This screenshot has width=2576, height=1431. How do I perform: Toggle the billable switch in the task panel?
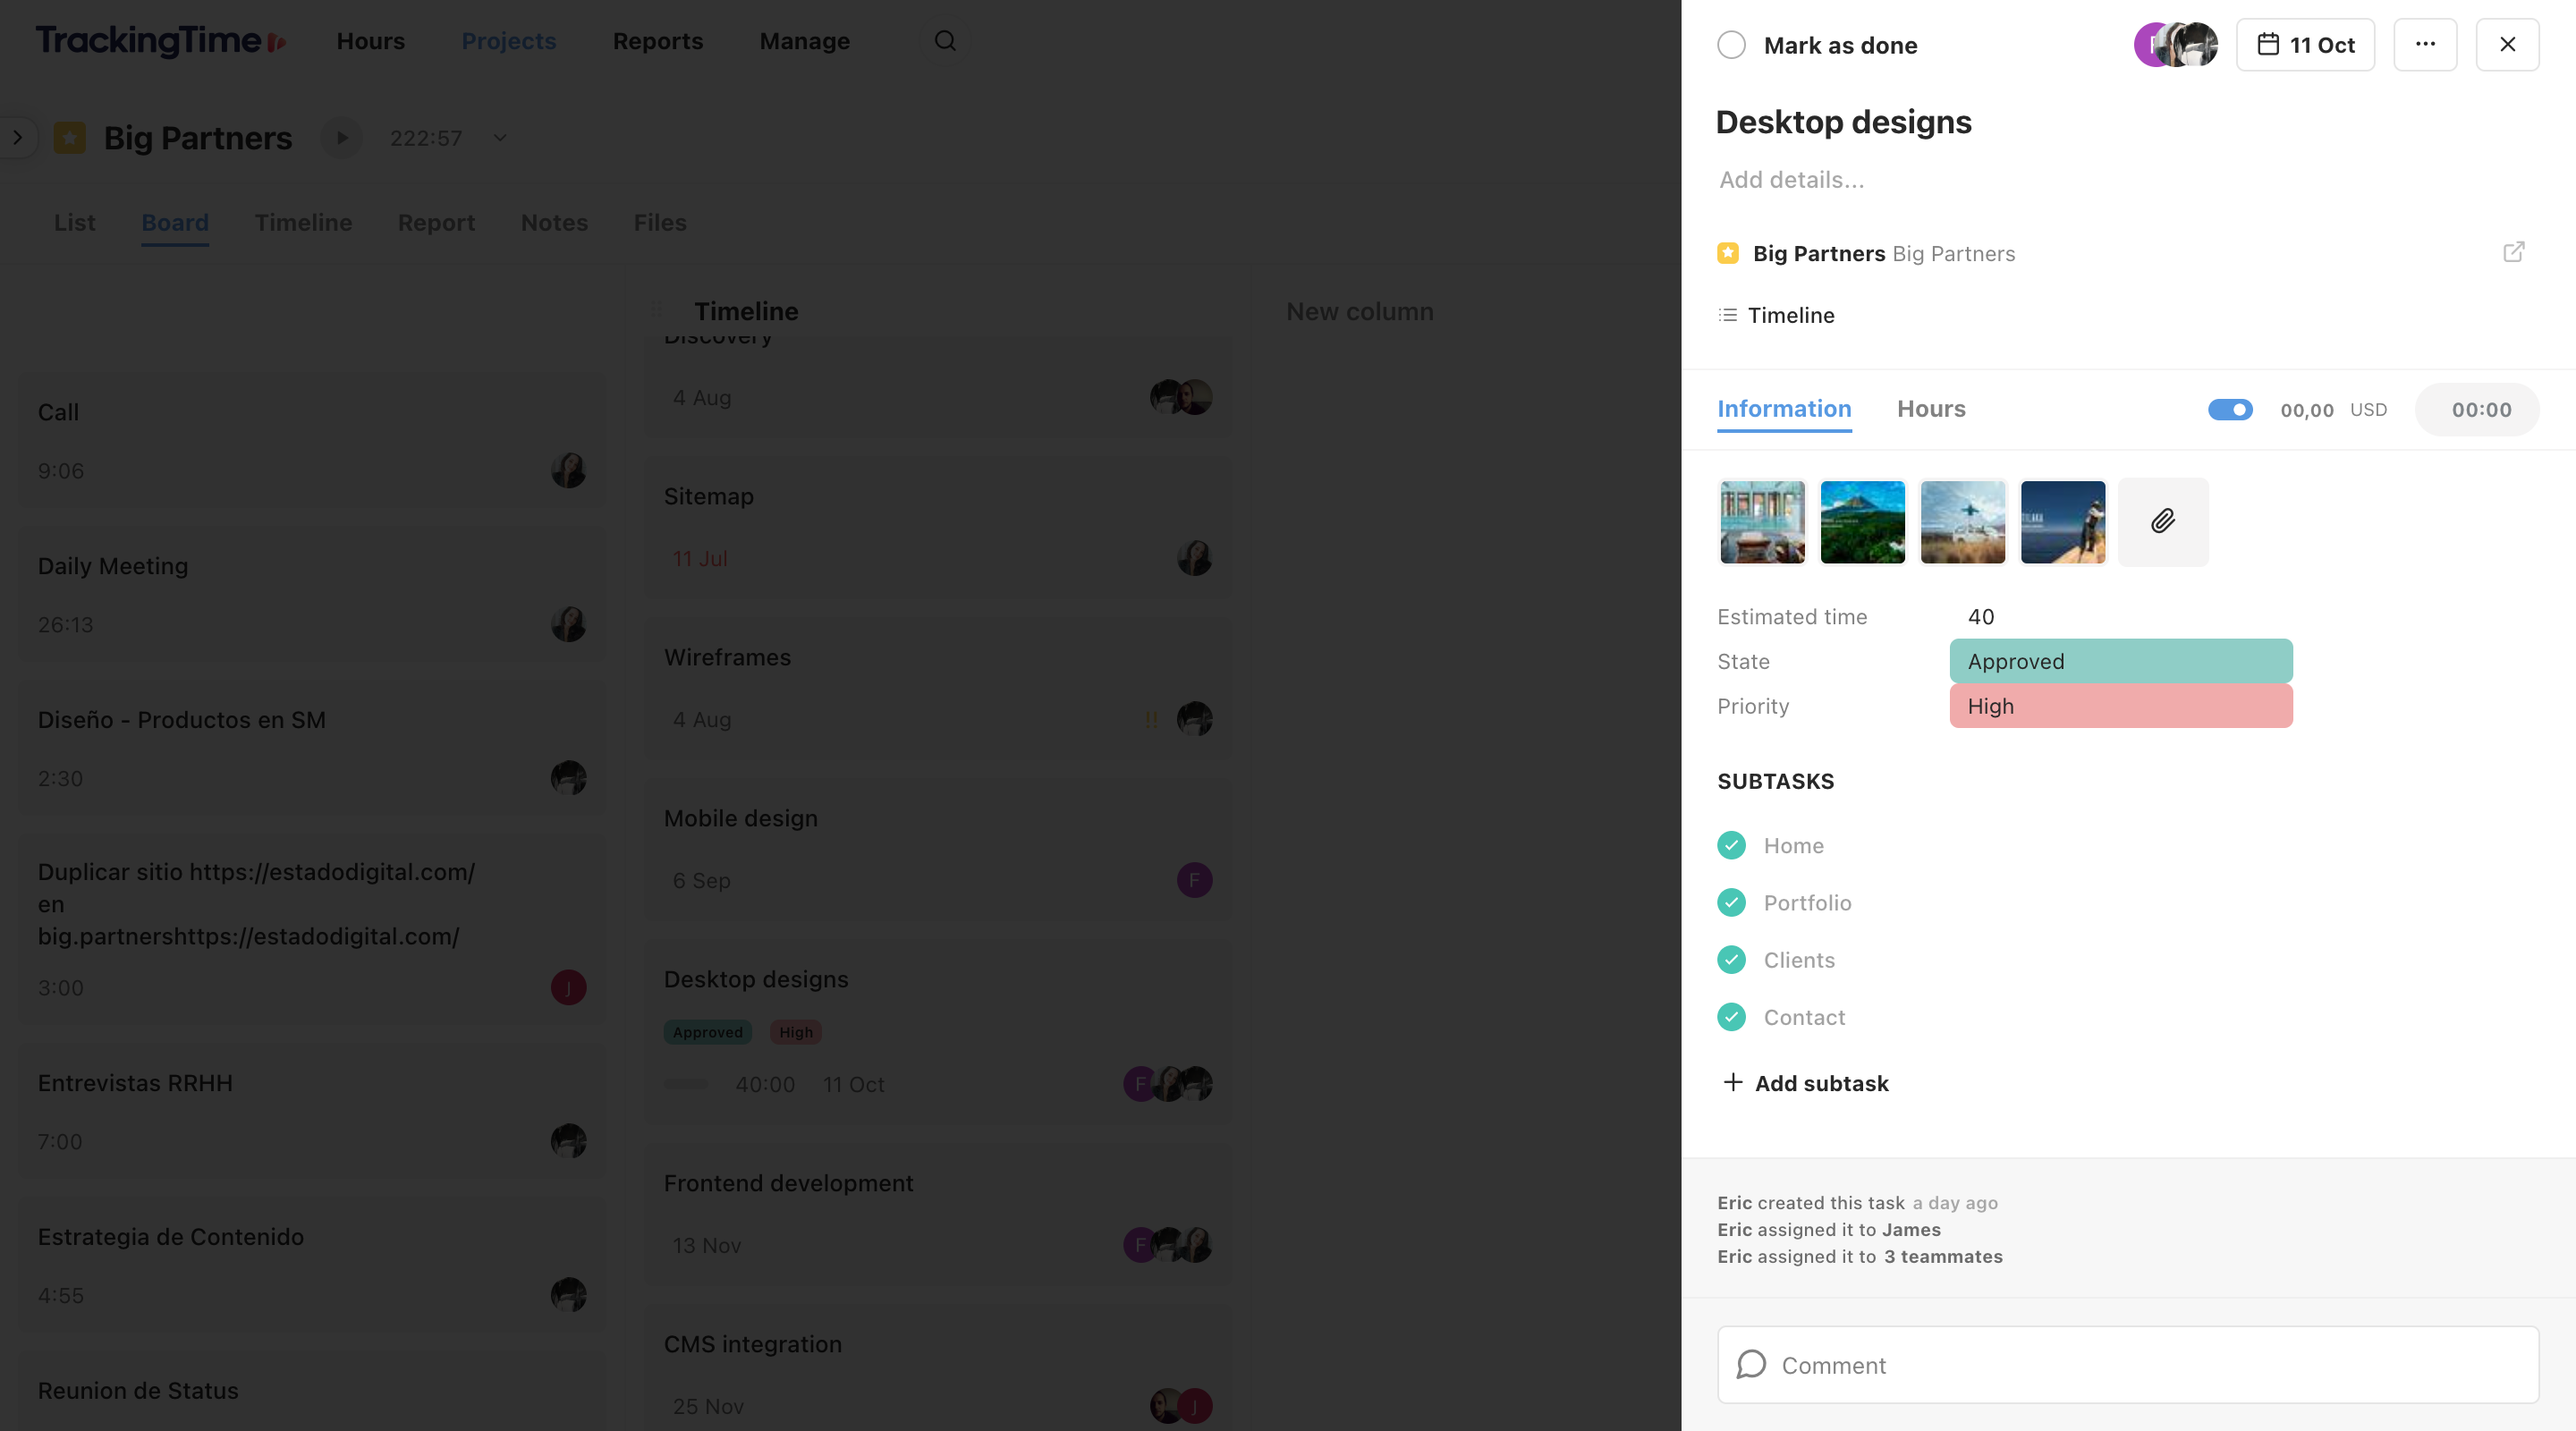click(x=2230, y=409)
